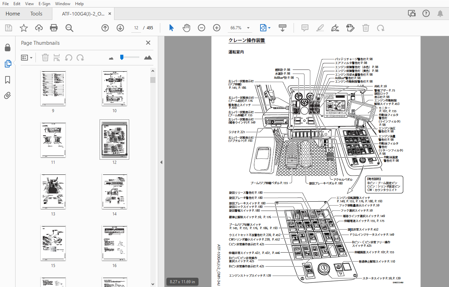Open the thumbnail options dropdown menu
The image size is (449, 287).
tap(27, 57)
